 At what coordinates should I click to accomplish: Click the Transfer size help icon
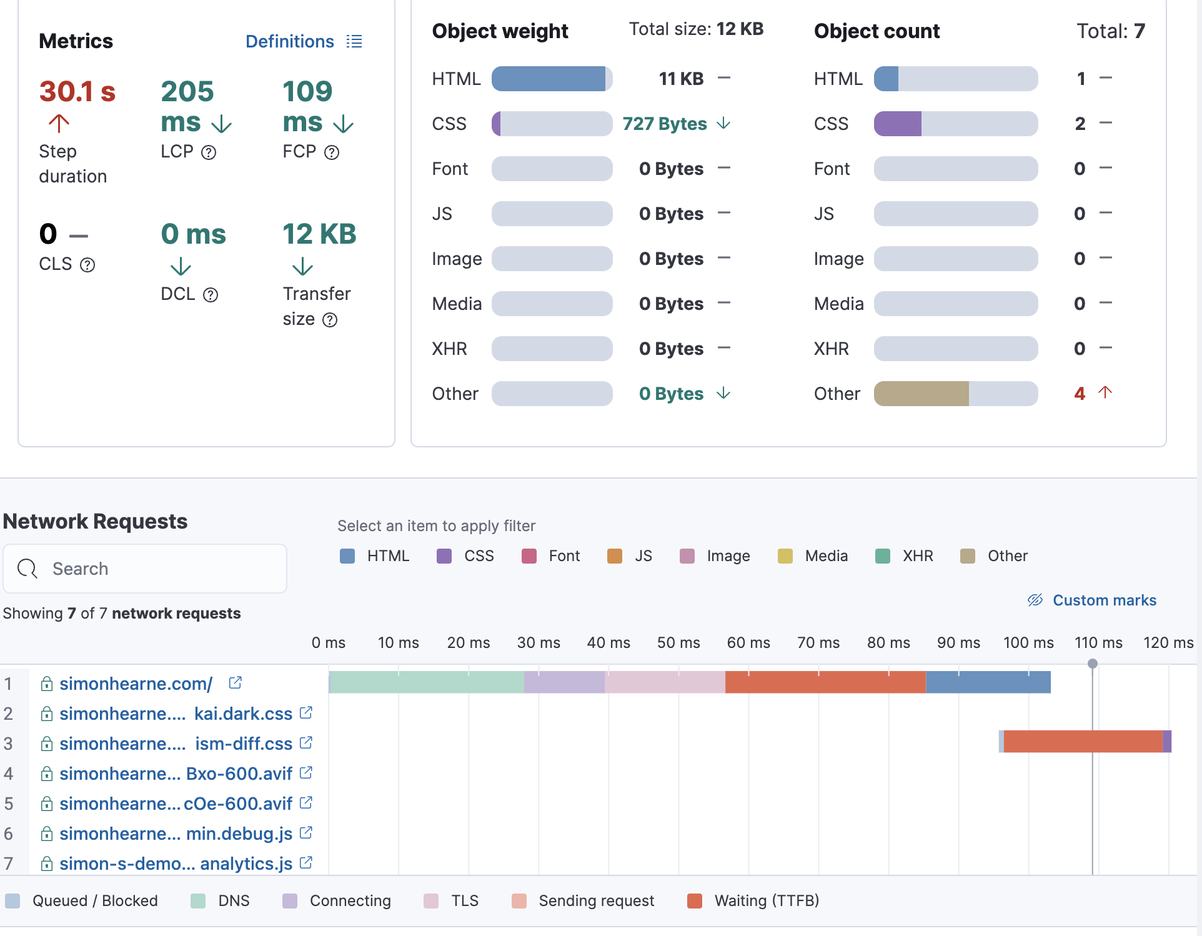[x=330, y=320]
